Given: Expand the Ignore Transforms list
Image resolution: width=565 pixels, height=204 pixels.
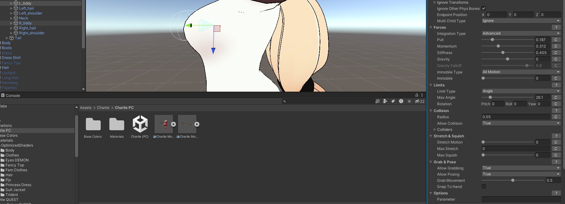Looking at the screenshot, I should coord(435,2).
